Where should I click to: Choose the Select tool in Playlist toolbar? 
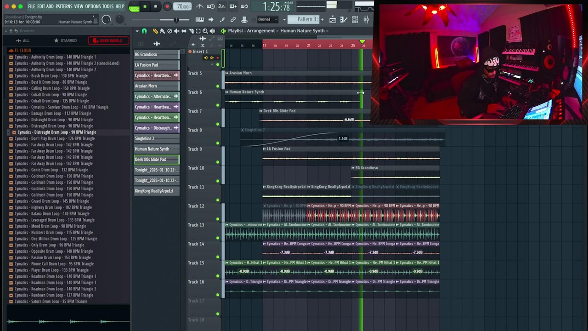pyautogui.click(x=198, y=31)
